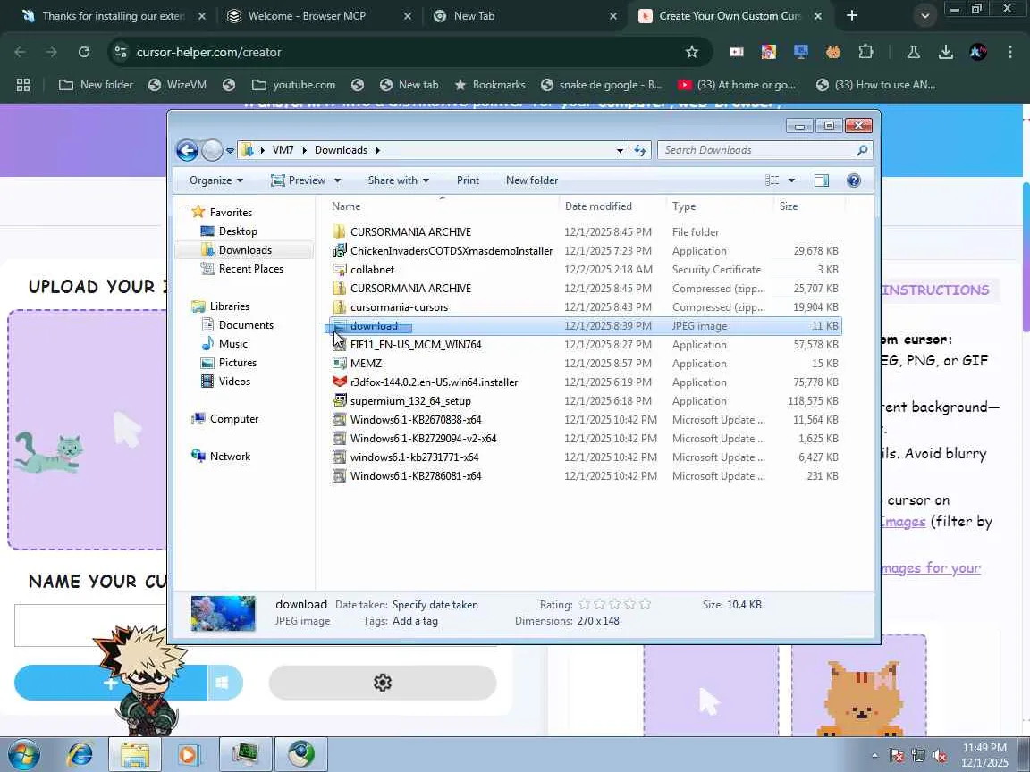Launch Internet Explorer from taskbar

click(x=80, y=754)
